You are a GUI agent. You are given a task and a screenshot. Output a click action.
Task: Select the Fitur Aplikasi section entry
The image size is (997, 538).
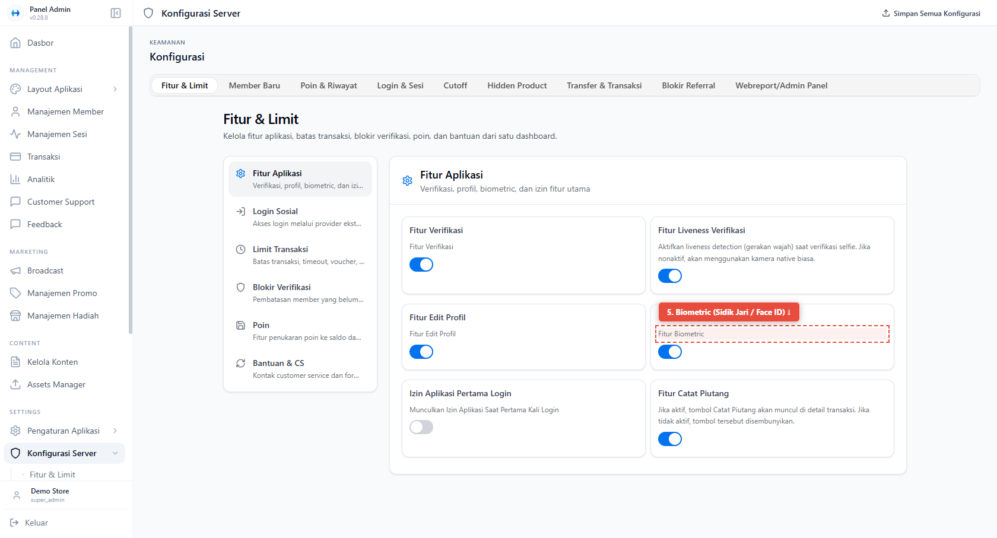(300, 179)
